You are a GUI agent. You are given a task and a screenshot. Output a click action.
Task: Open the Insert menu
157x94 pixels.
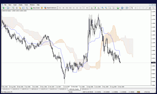(x=15, y=5)
